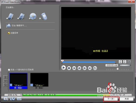The height and width of the screenshot is (103, 136).
Task: Open the magnifier preview icon
Action: pyautogui.click(x=5, y=85)
